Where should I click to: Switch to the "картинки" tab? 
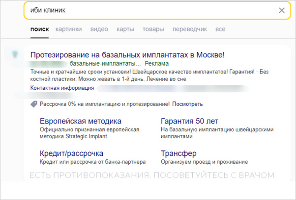click(x=69, y=29)
